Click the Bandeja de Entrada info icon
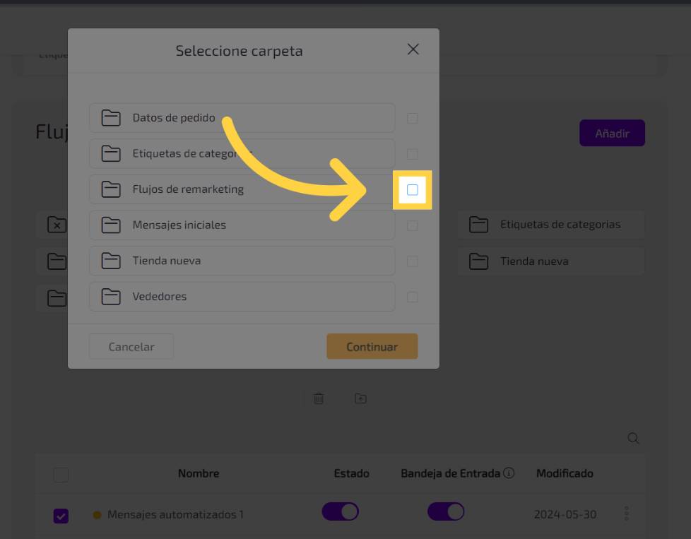691x539 pixels. 509,473
